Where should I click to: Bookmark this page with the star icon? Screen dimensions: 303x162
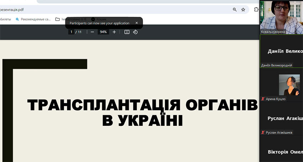click(243, 10)
